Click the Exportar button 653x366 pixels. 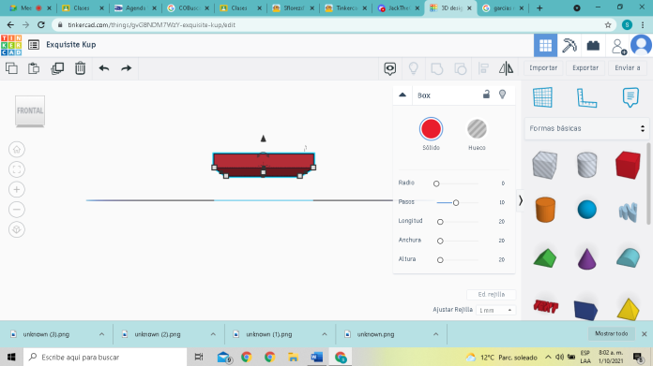click(x=585, y=67)
